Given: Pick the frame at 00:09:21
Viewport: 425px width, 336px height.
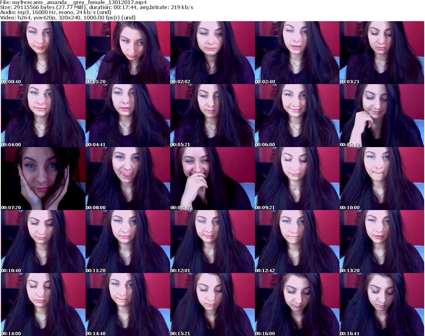Looking at the screenshot, I should click(297, 179).
